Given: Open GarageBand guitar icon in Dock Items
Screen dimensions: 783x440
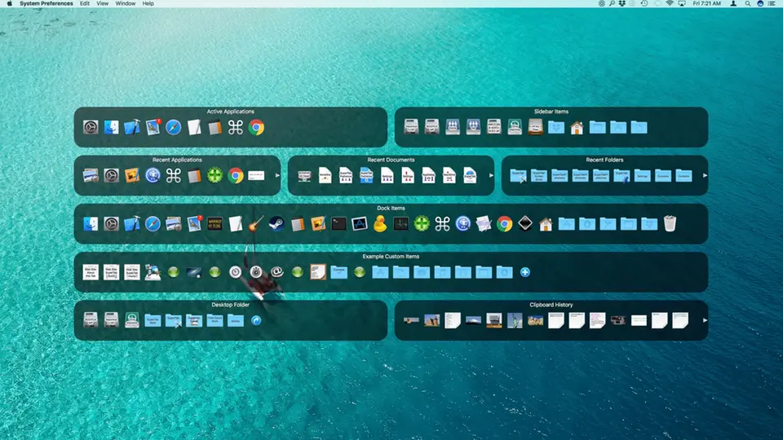Looking at the screenshot, I should point(256,223).
